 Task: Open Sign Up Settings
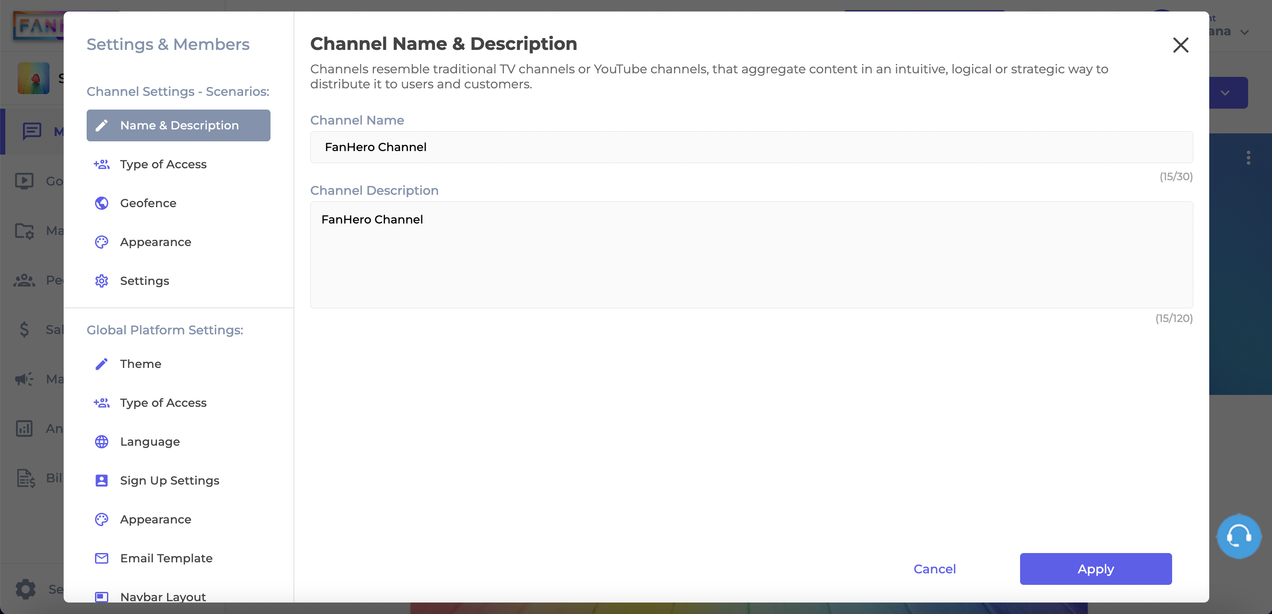coord(178,481)
